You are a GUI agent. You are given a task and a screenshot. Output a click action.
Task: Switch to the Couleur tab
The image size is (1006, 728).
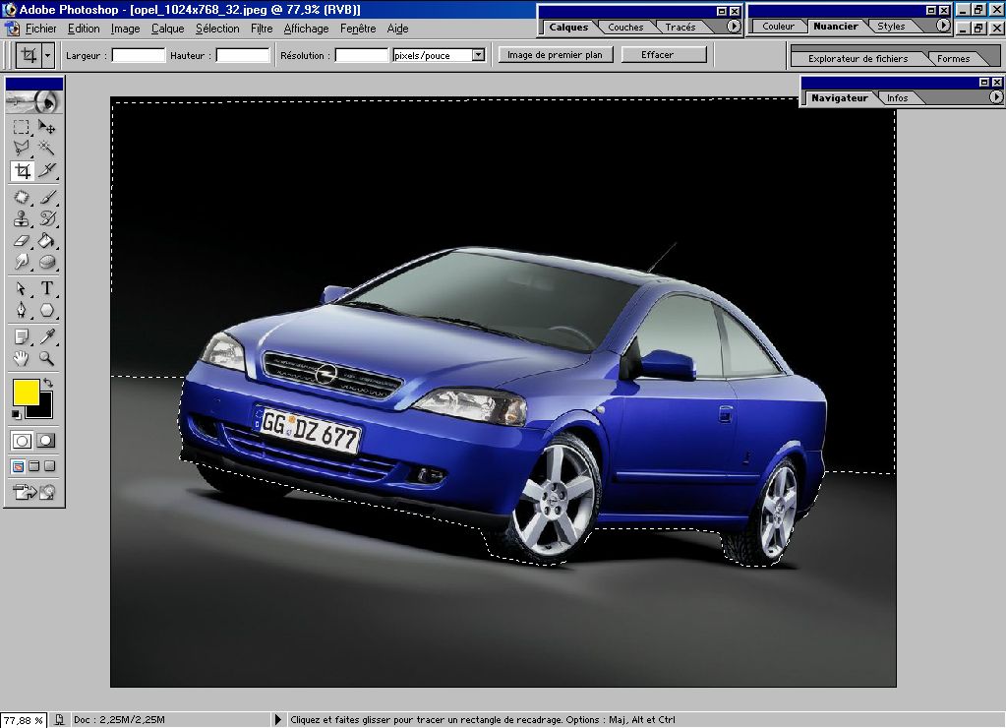click(778, 27)
